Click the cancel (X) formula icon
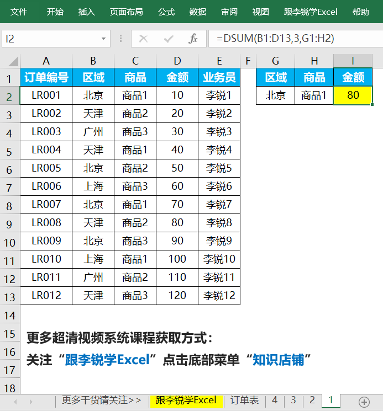This screenshot has width=383, height=411. 143,39
